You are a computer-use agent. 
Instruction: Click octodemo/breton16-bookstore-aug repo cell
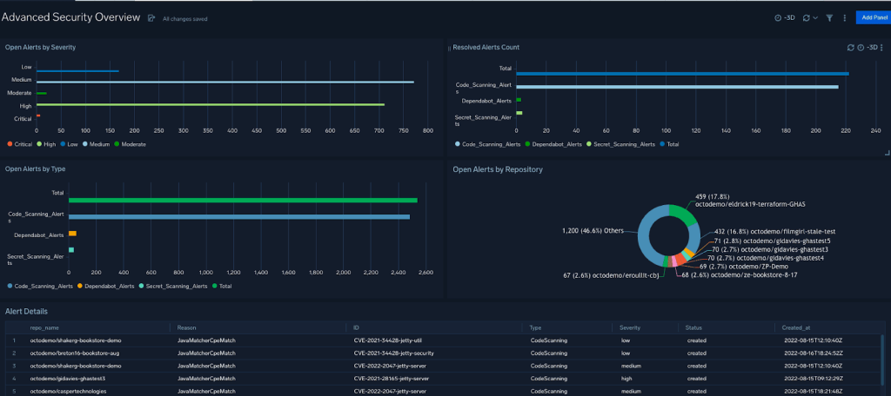point(75,353)
